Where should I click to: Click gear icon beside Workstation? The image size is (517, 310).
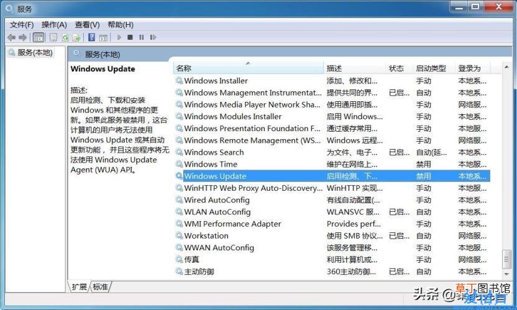click(x=179, y=235)
